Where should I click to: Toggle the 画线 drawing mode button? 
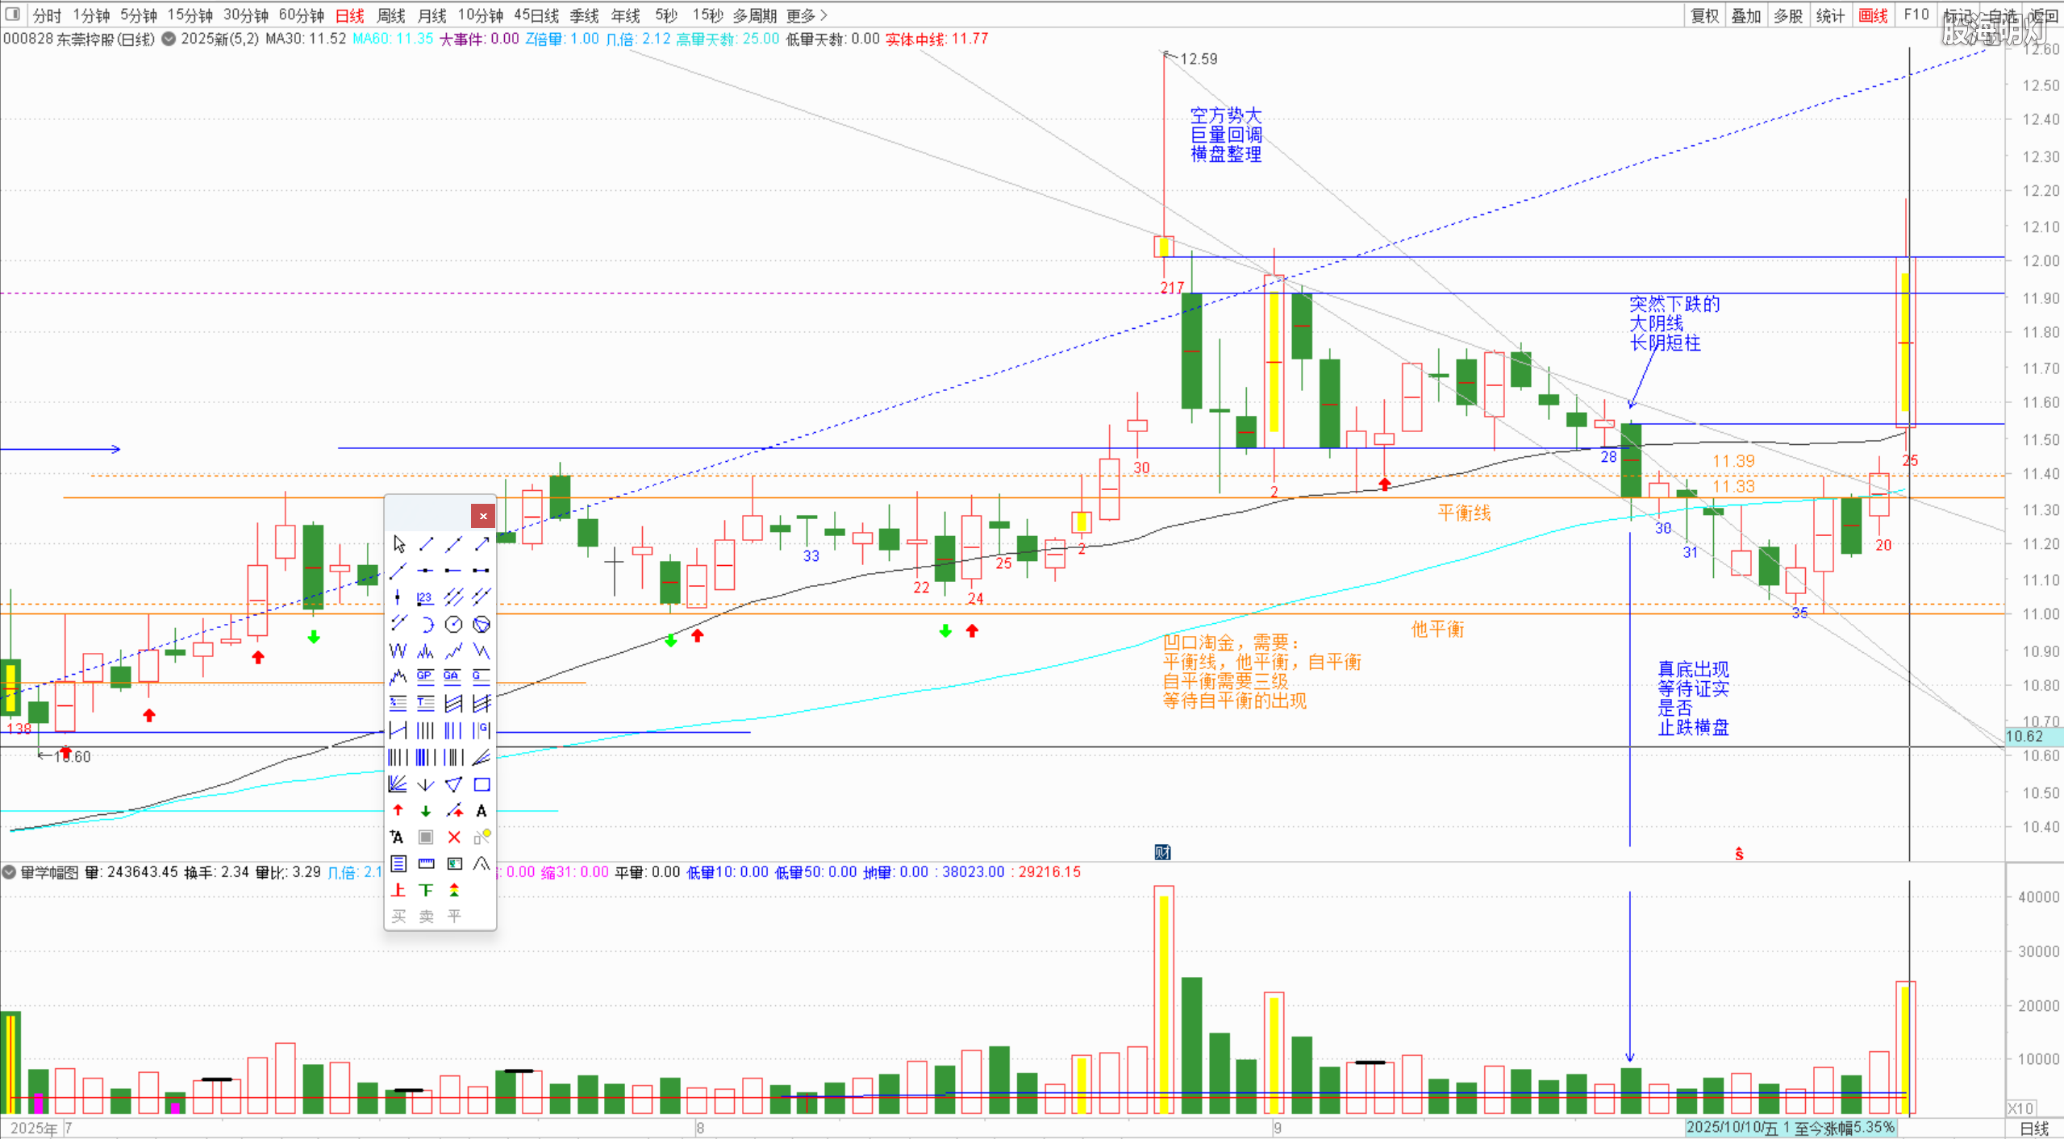[x=1873, y=15]
